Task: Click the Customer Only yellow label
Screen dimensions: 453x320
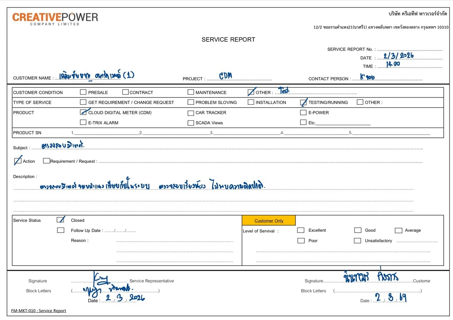Action: coord(269,221)
